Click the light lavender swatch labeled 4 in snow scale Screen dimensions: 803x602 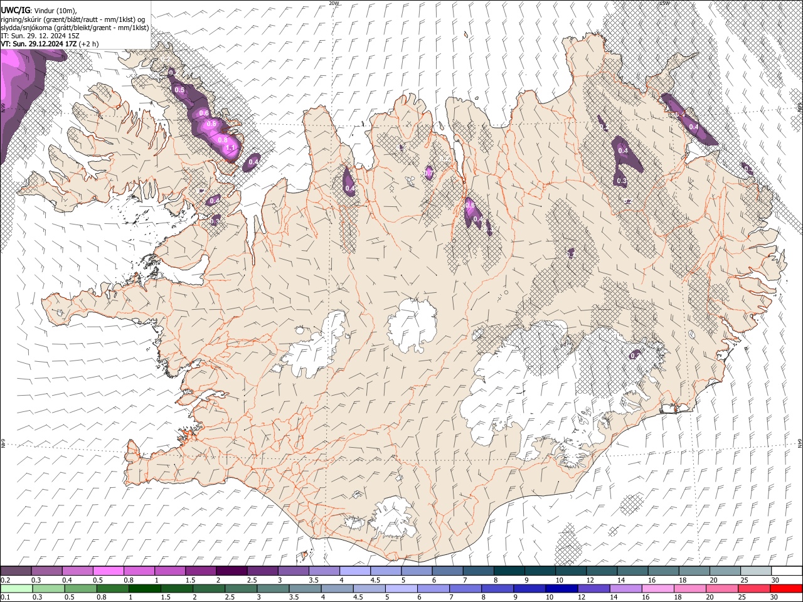click(x=354, y=571)
